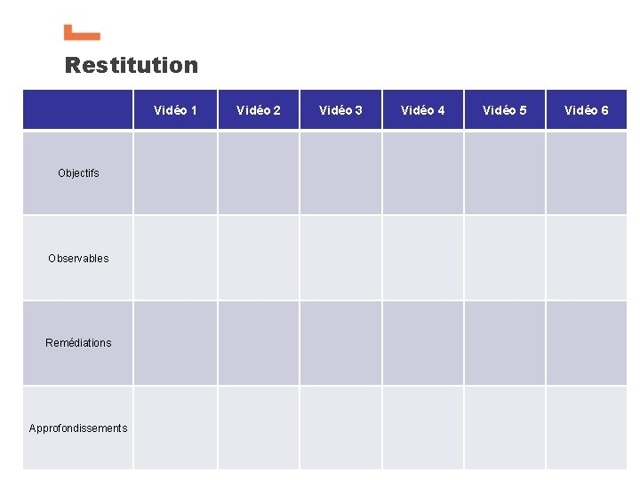Select the Vidéo 5 column header
Viewport: 640px width, 480px height.
coord(505,110)
